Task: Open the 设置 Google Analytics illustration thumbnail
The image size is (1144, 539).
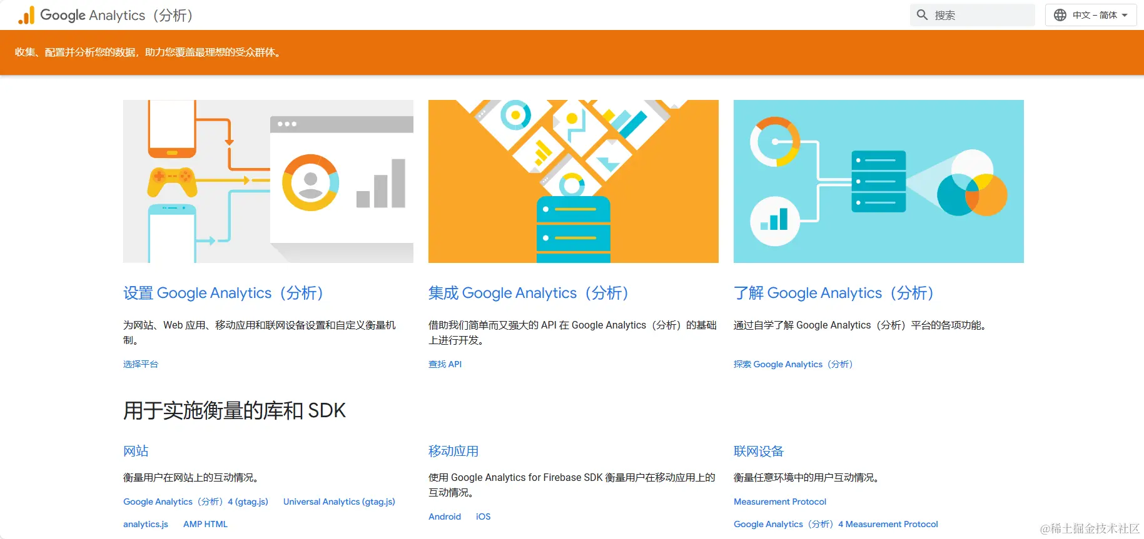Action: coord(268,181)
